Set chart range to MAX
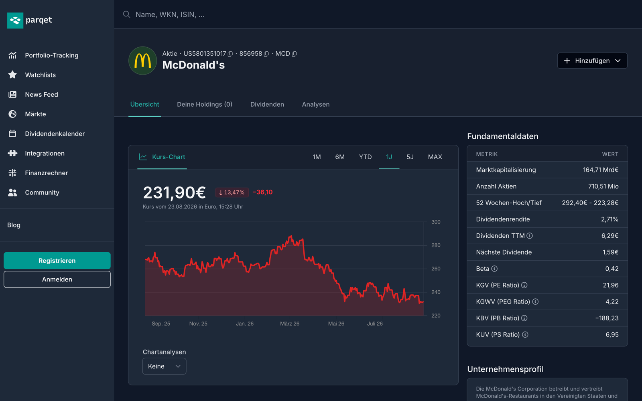Viewport: 642px width, 401px height. (435, 157)
